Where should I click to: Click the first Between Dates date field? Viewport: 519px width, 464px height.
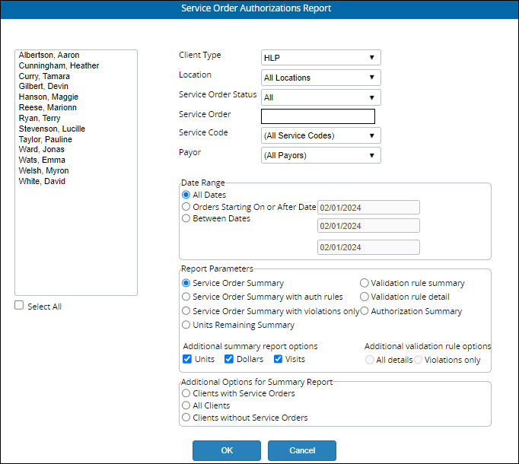(368, 226)
